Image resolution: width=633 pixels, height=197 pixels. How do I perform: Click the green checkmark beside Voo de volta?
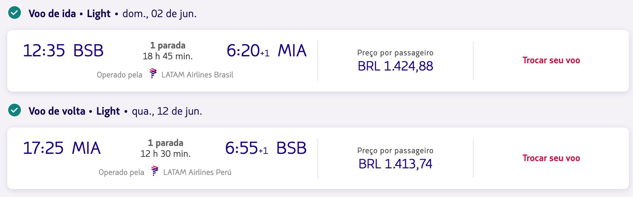click(x=15, y=111)
